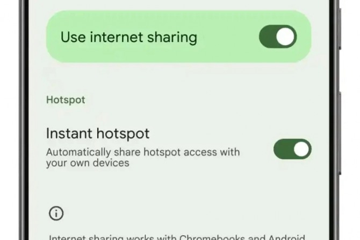The width and height of the screenshot is (360, 240).
Task: Open the Instant hotspot setting title
Action: pyautogui.click(x=98, y=133)
